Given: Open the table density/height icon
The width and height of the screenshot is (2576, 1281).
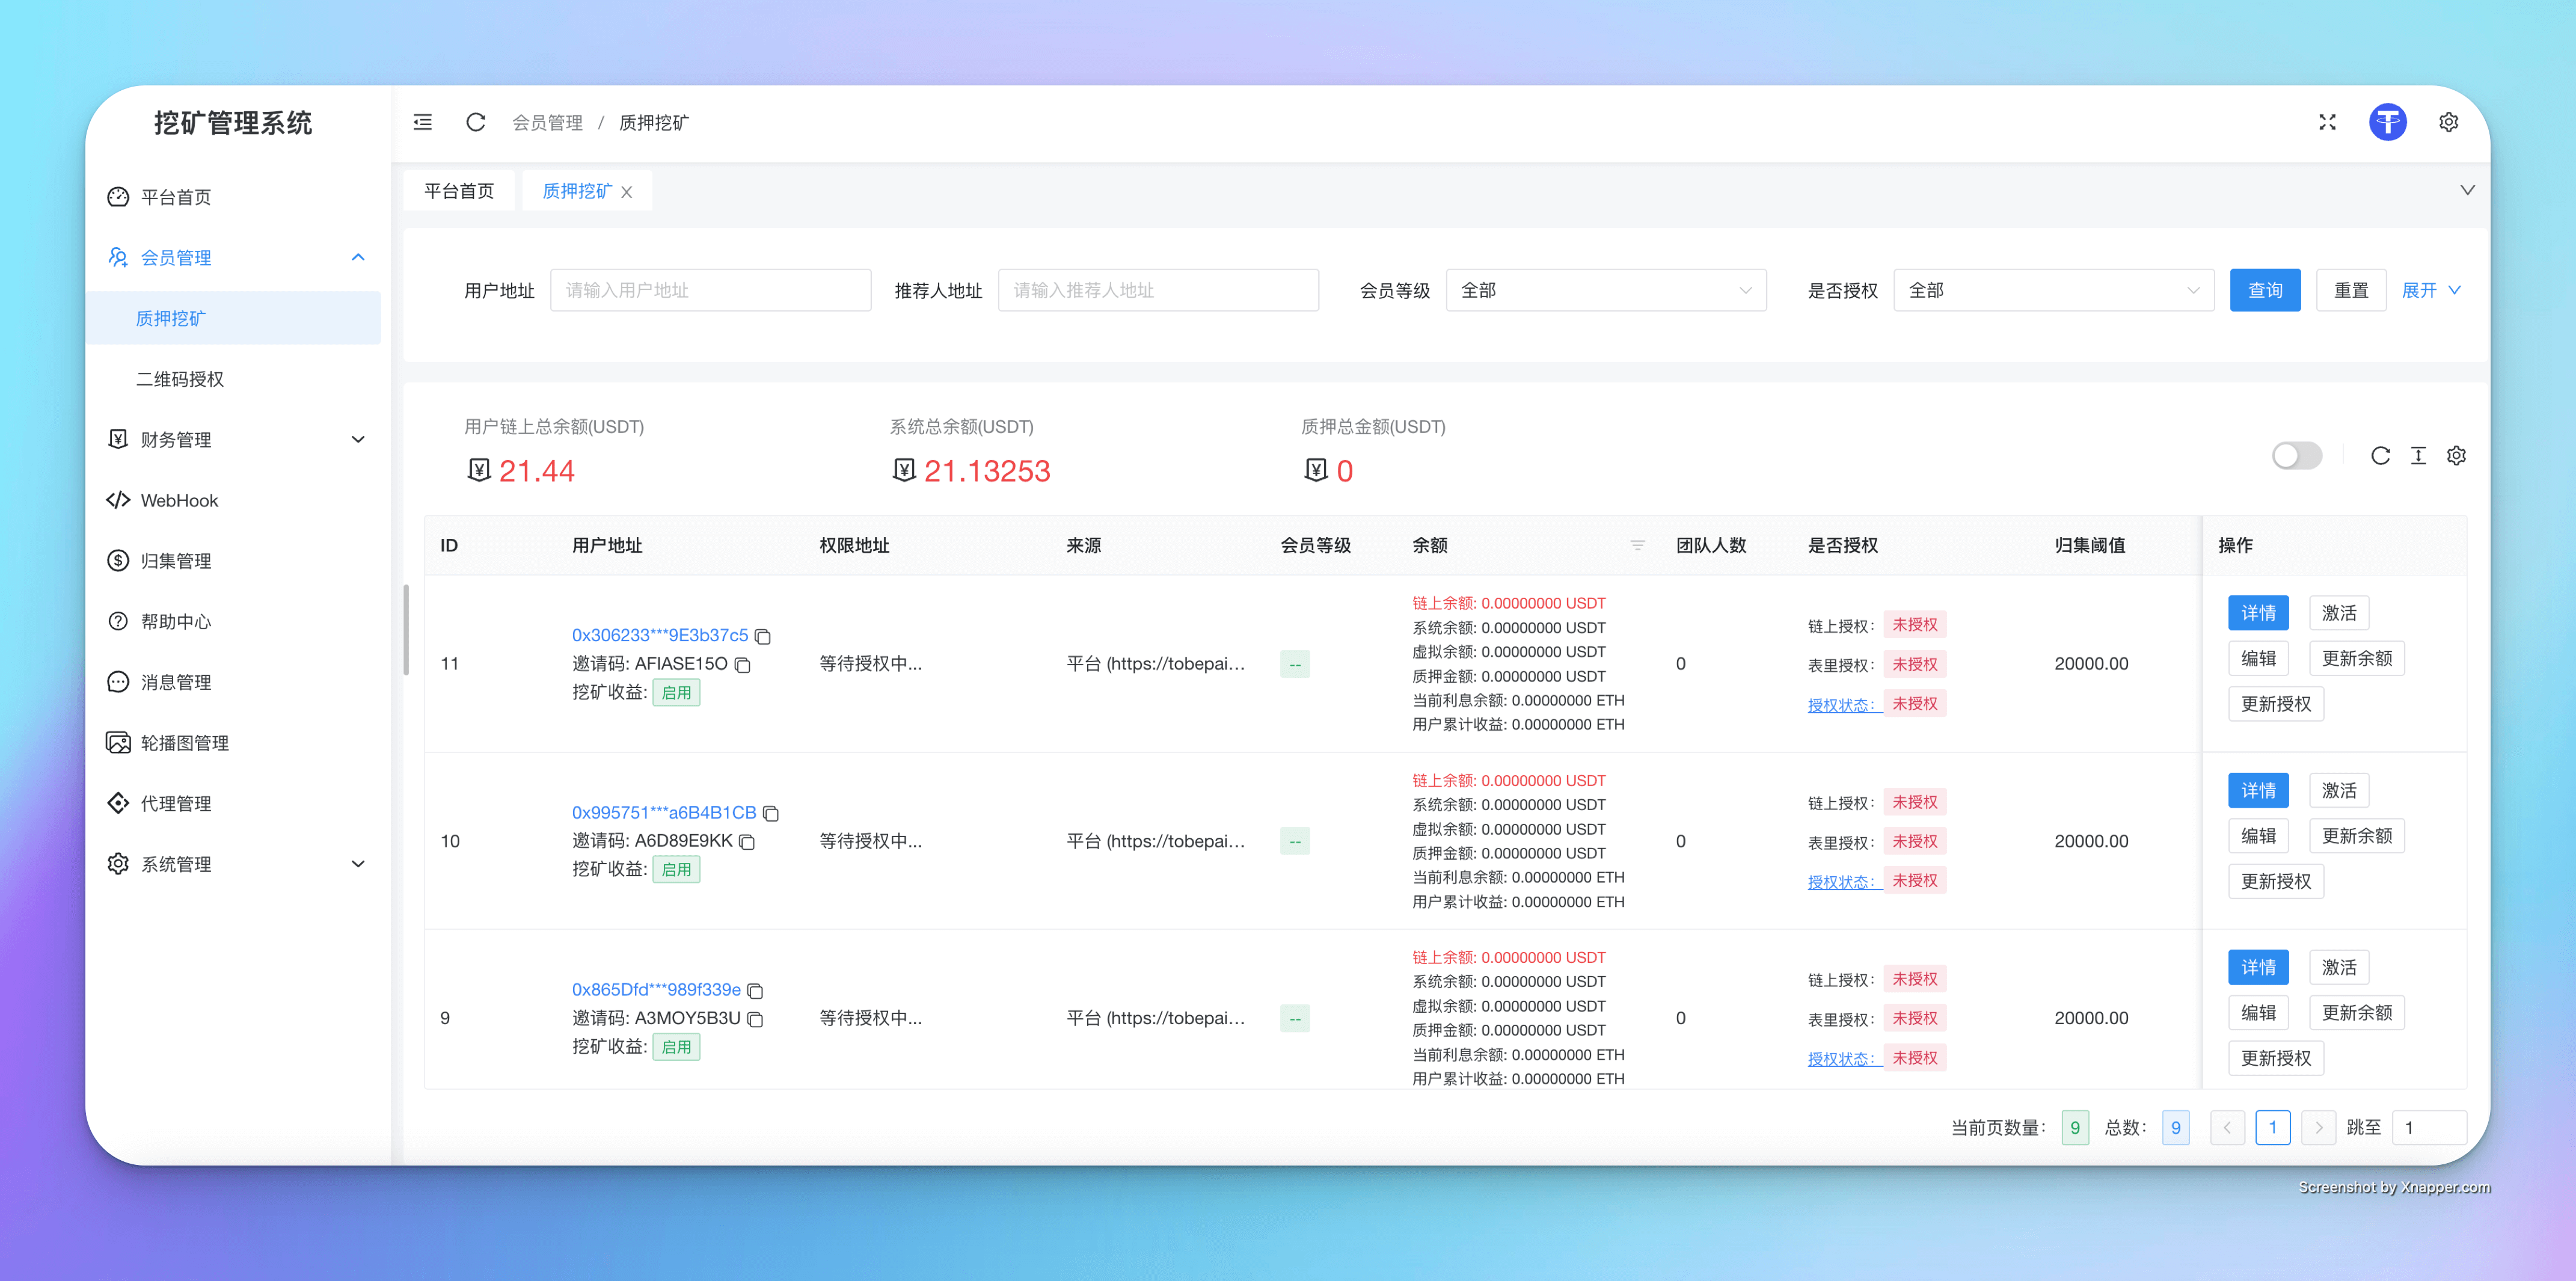Looking at the screenshot, I should [2418, 456].
